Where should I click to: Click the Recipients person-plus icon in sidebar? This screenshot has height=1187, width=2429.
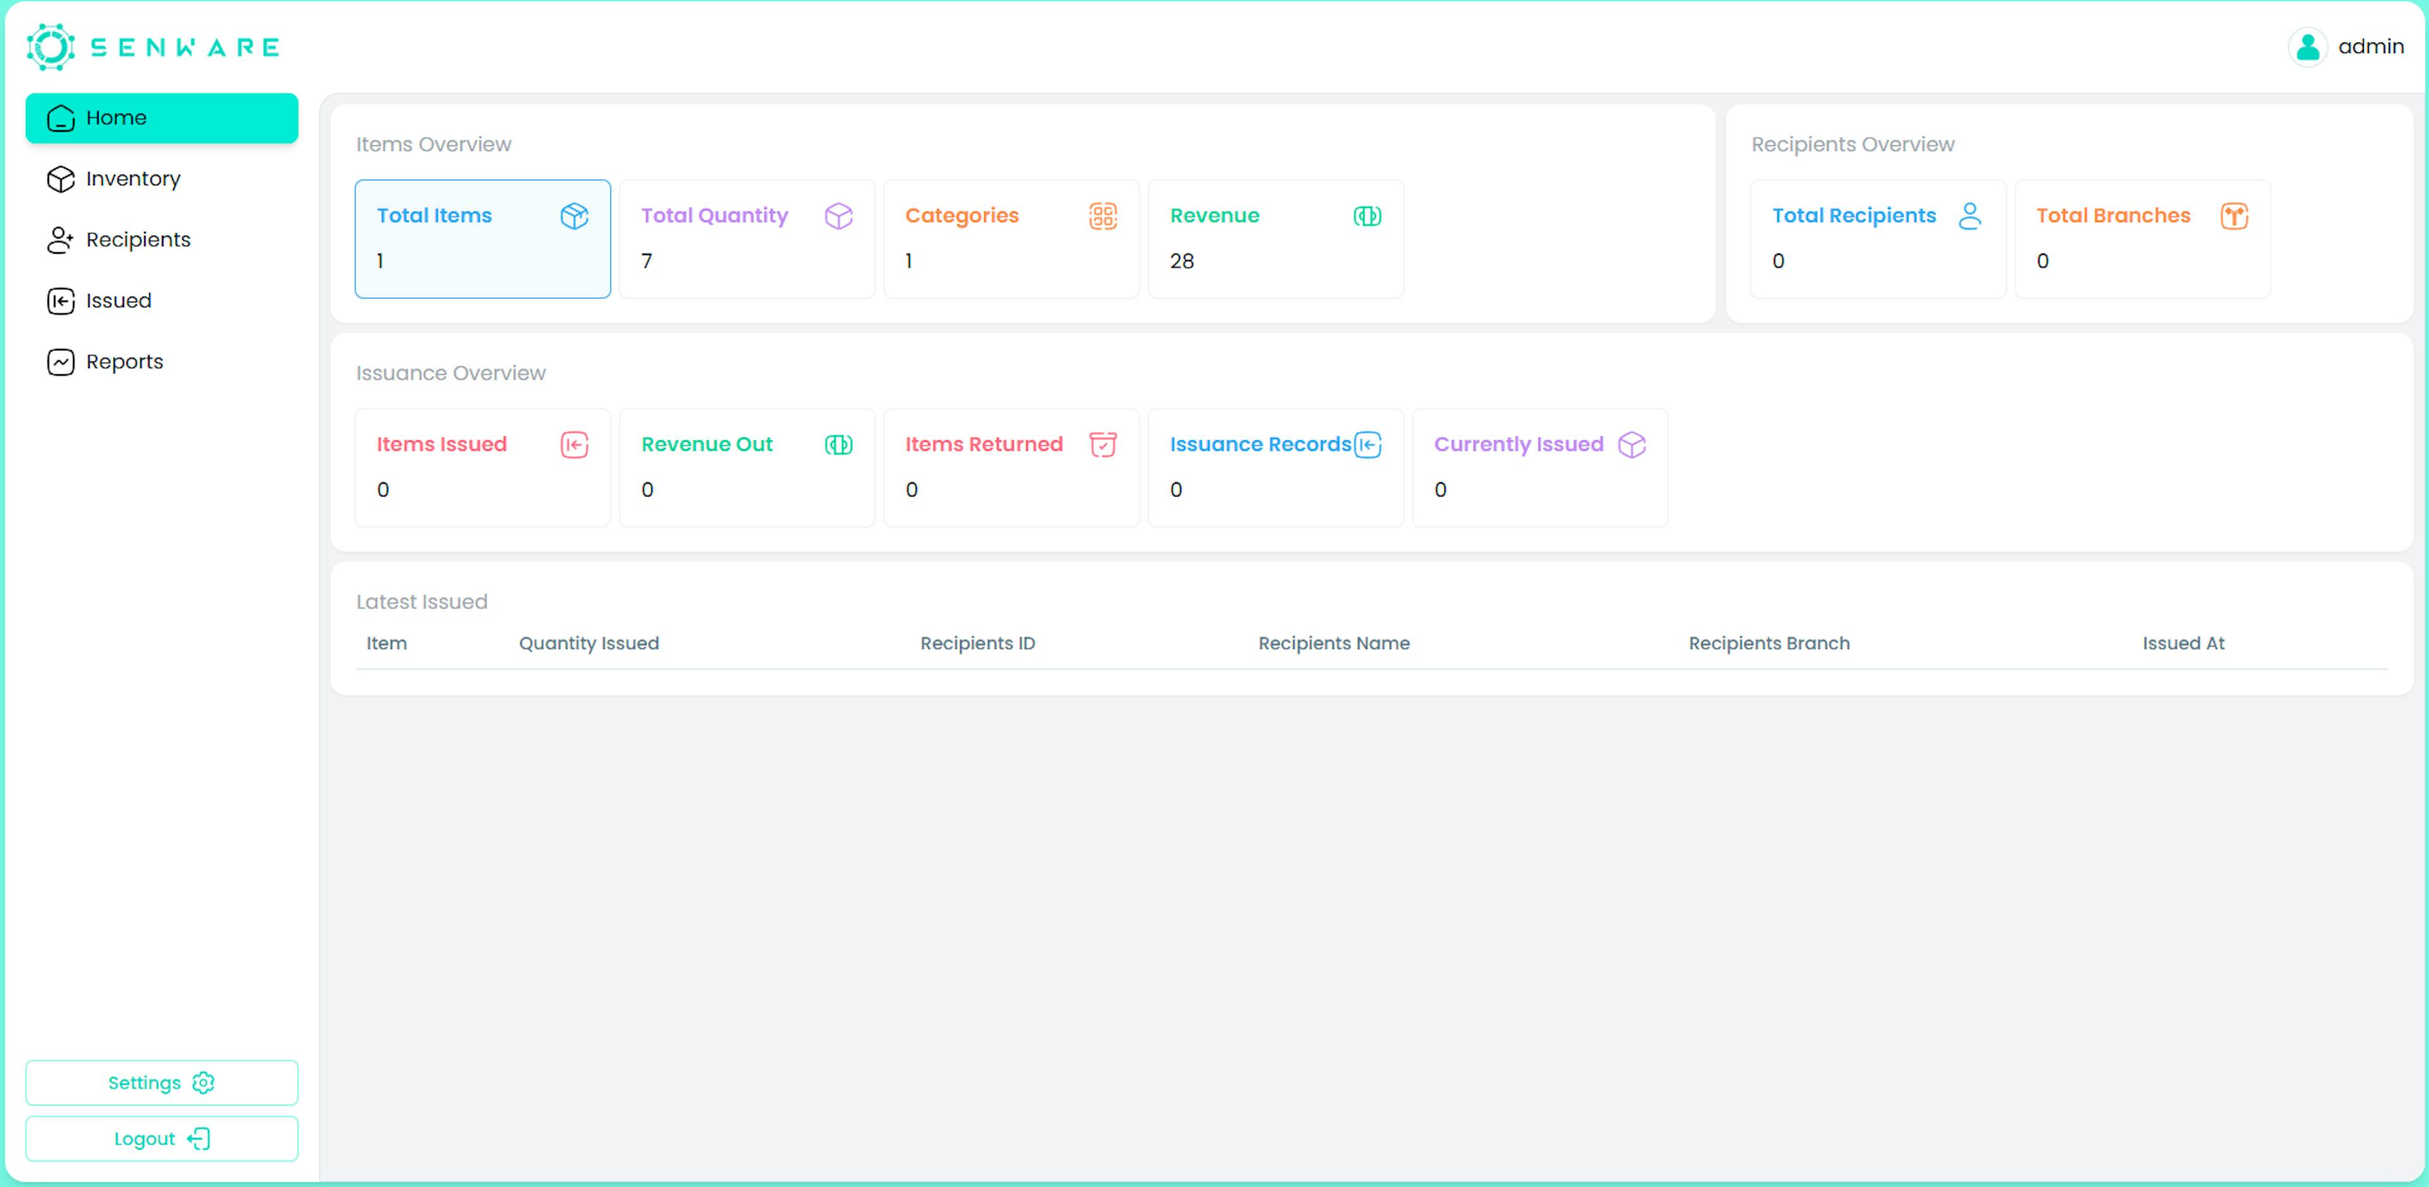pyautogui.click(x=60, y=240)
